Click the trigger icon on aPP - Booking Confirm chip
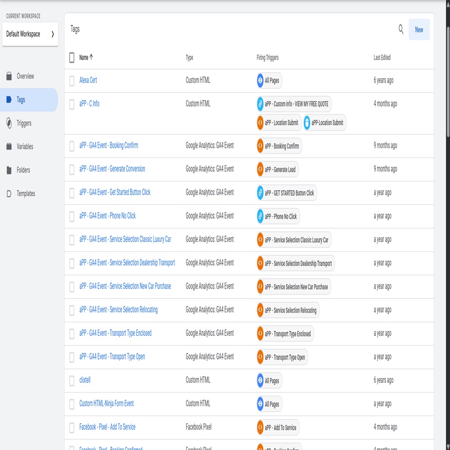Image resolution: width=450 pixels, height=450 pixels. (260, 146)
